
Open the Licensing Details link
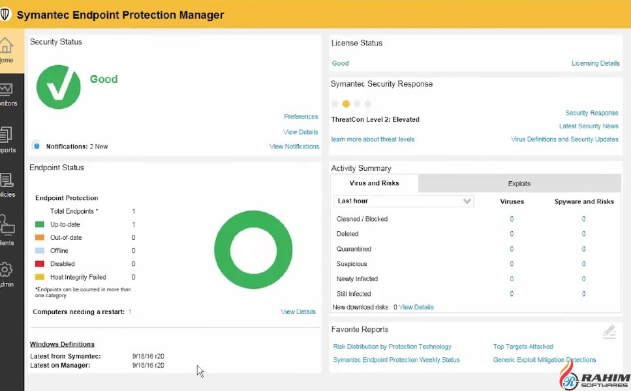pyautogui.click(x=595, y=63)
